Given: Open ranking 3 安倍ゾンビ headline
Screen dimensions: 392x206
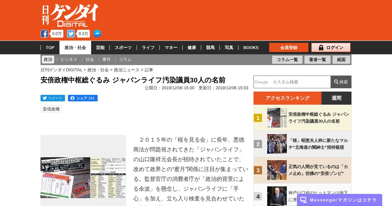Looking at the screenshot, I should (x=318, y=170).
